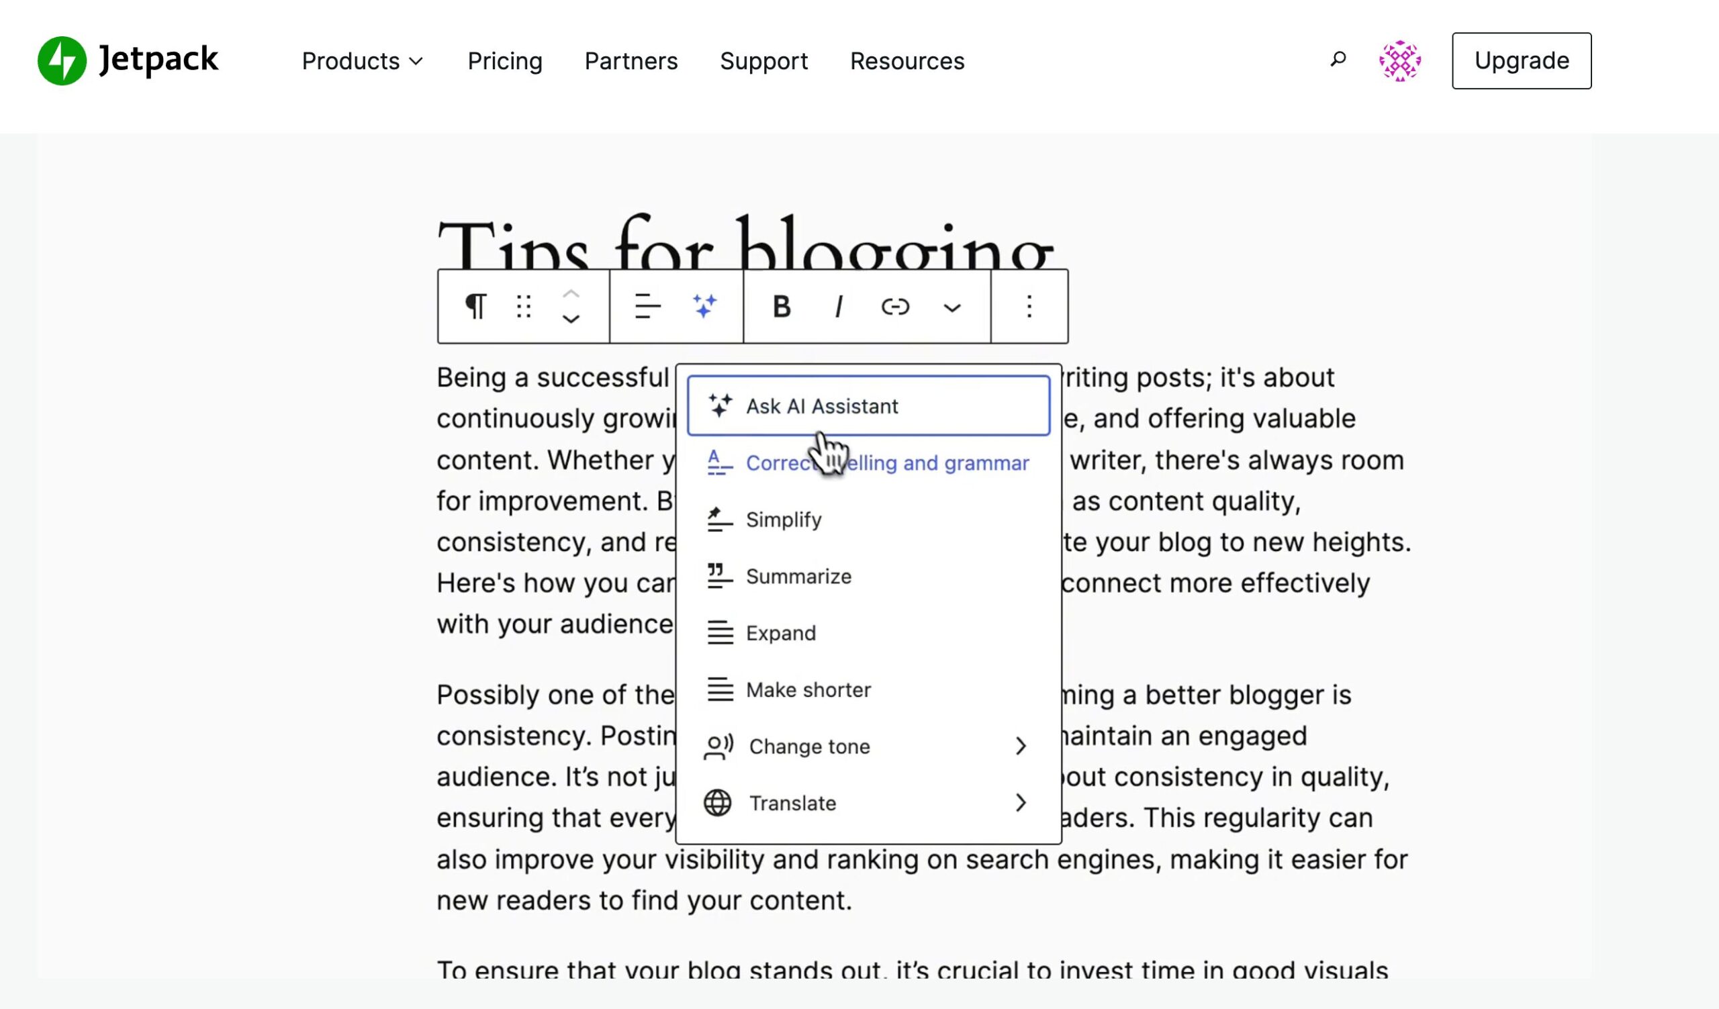Open the user avatar menu

pos(1400,60)
